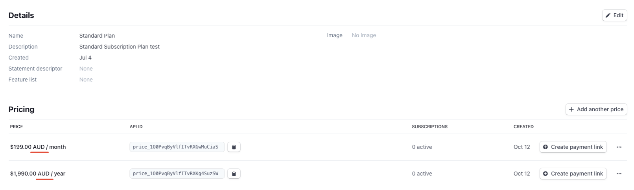Click the SUBSCRIPTIONS column header

point(429,127)
